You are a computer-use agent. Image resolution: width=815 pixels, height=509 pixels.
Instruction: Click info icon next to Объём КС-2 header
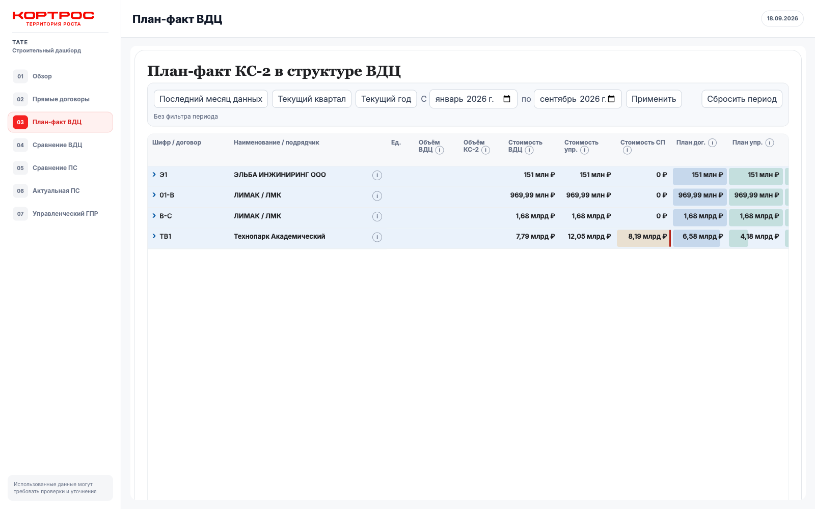tap(486, 150)
